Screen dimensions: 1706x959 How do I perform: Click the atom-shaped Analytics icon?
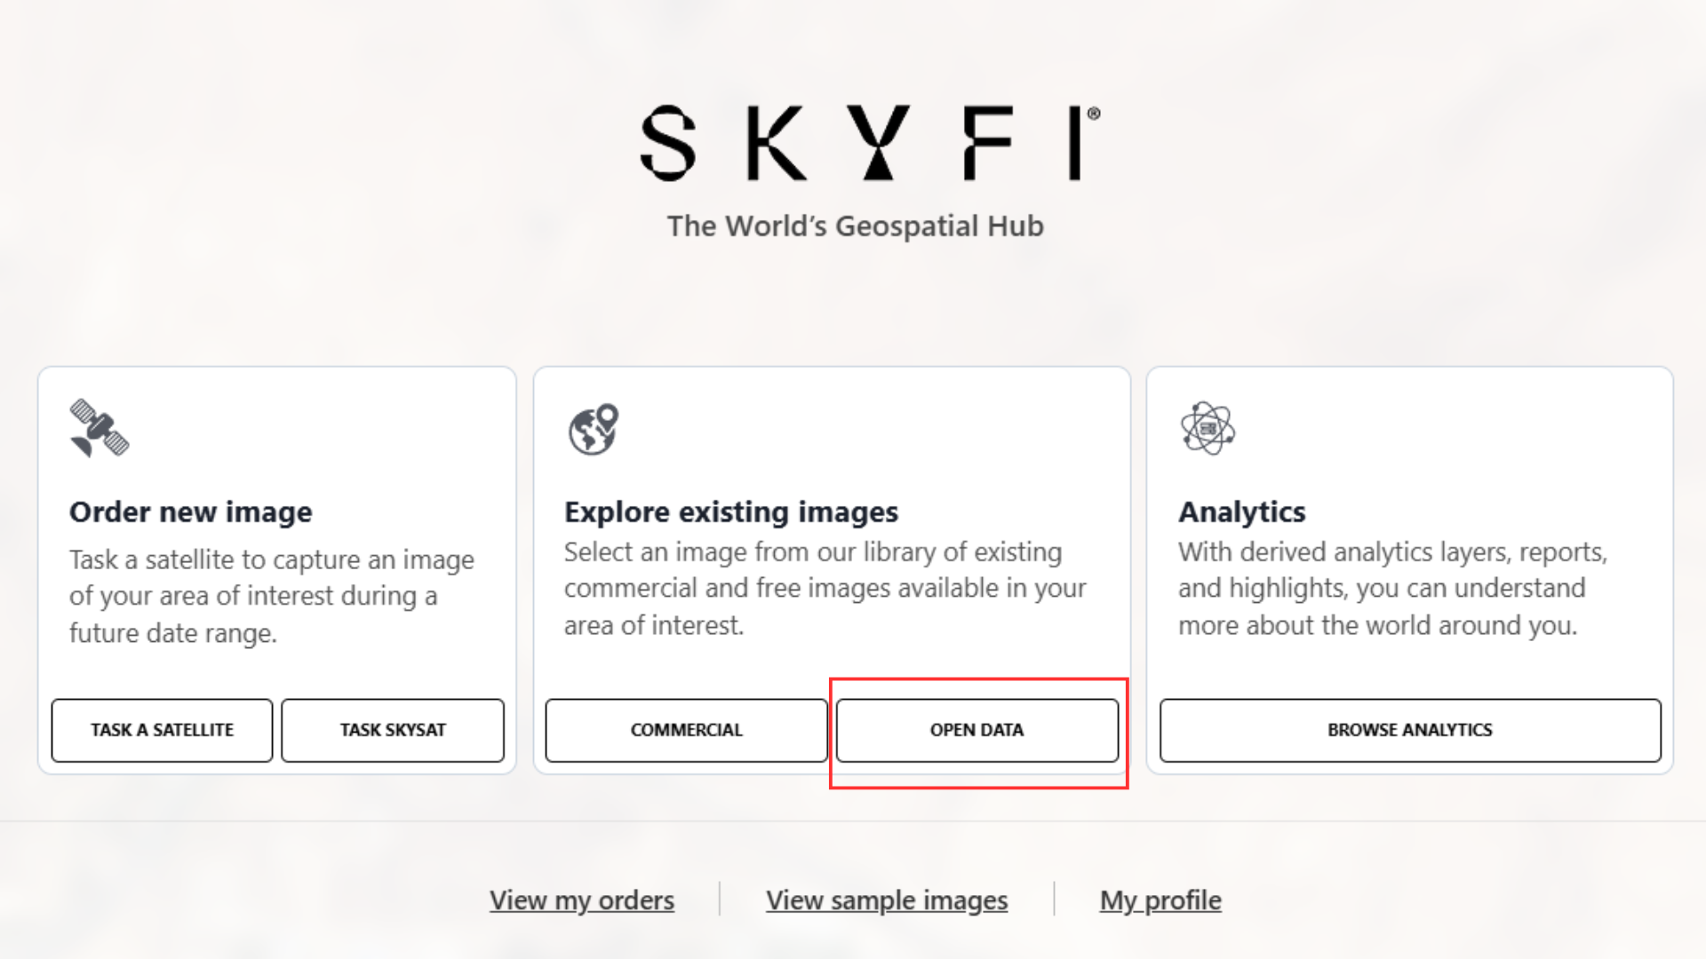1208,428
